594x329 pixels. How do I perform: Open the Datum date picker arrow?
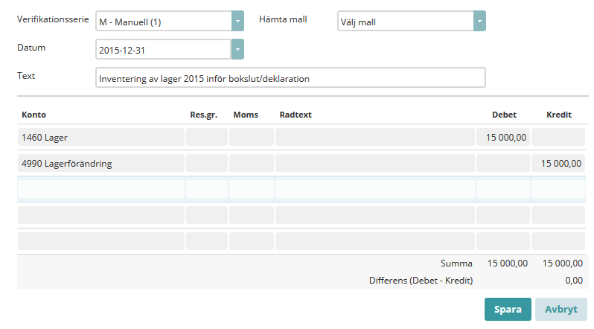pyautogui.click(x=237, y=49)
